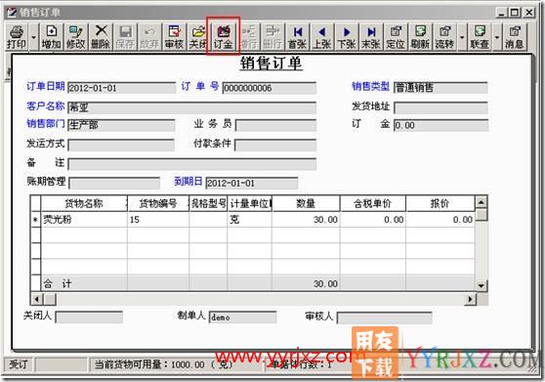This screenshot has height=382, width=545.
Task: Select the 含税单价 cell 0.00
Action: (372, 219)
